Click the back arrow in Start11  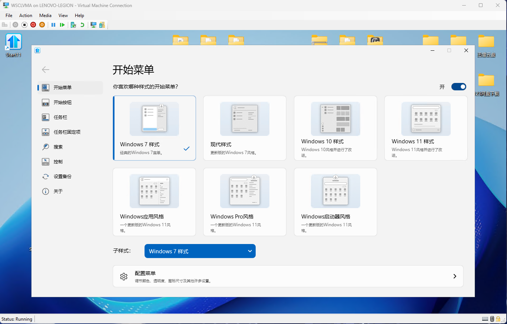click(46, 70)
